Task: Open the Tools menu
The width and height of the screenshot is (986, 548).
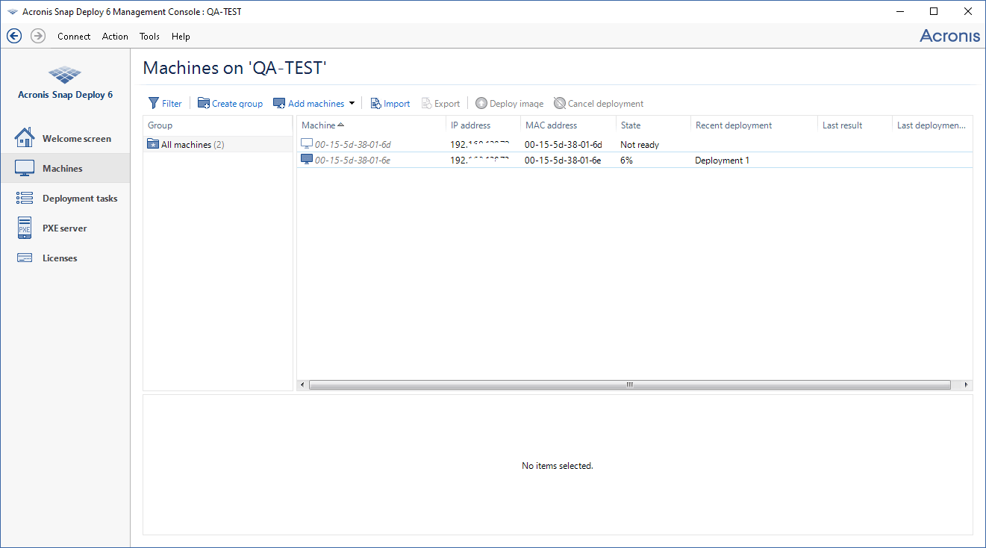Action: [x=149, y=36]
